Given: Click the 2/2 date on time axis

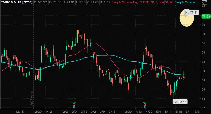Looking at the screenshot, I should pos(65,112).
